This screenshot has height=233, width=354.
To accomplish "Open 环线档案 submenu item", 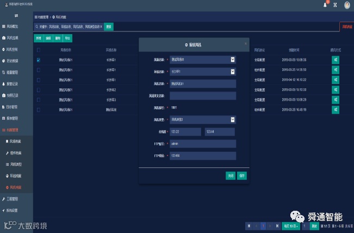I will click(14, 176).
